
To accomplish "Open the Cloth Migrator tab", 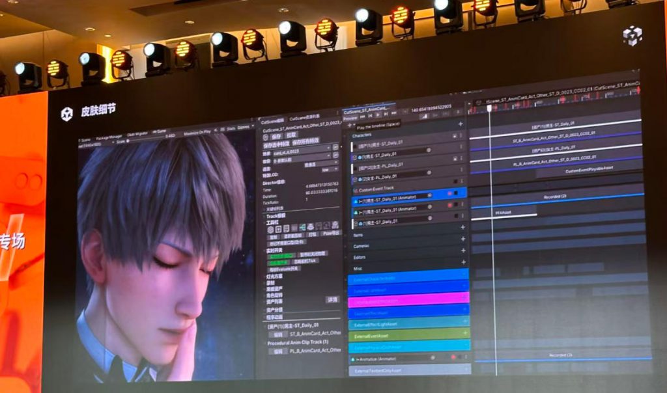I will pyautogui.click(x=138, y=135).
